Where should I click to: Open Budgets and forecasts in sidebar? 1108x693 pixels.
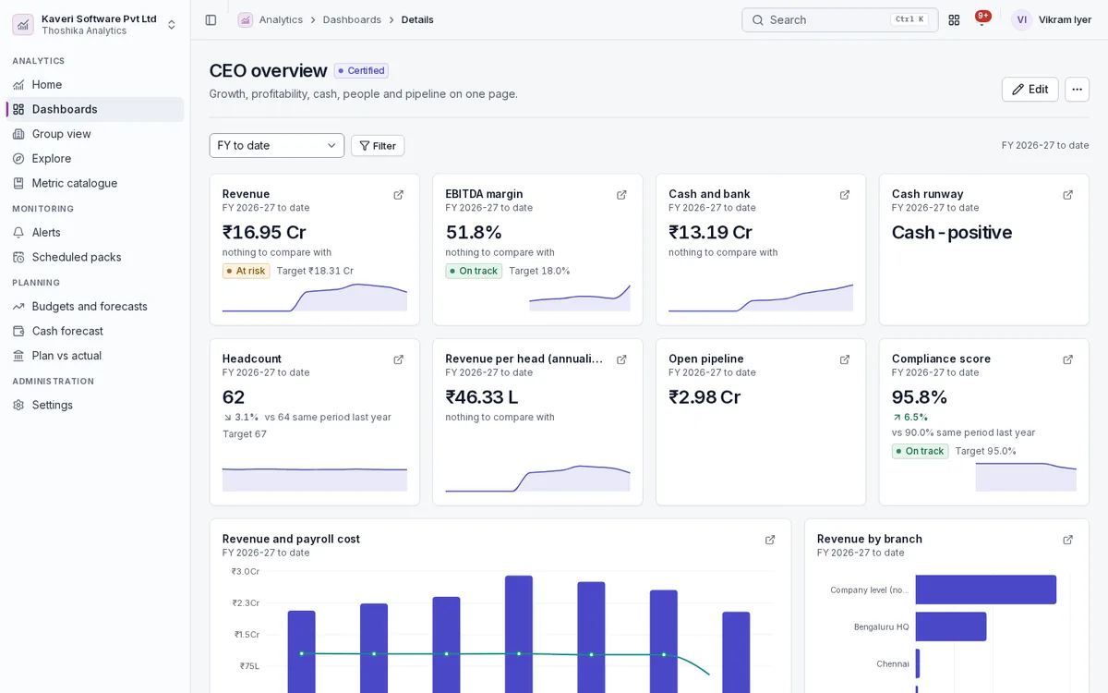coord(95,307)
